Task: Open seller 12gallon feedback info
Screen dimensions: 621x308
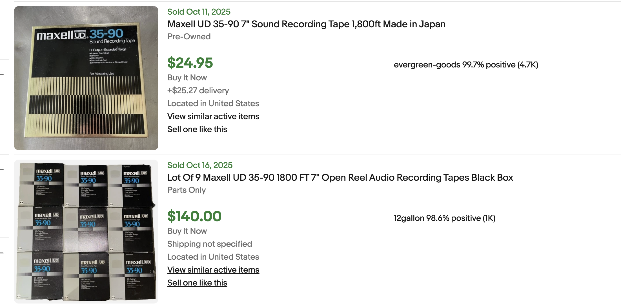Action: pyautogui.click(x=444, y=218)
